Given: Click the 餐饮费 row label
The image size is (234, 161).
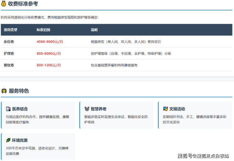Looking at the screenshot, I should pyautogui.click(x=9, y=65).
